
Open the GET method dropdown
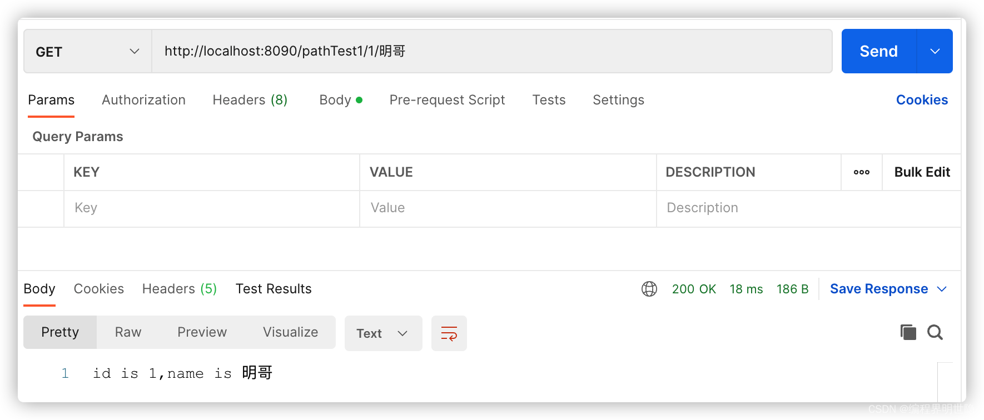(87, 52)
